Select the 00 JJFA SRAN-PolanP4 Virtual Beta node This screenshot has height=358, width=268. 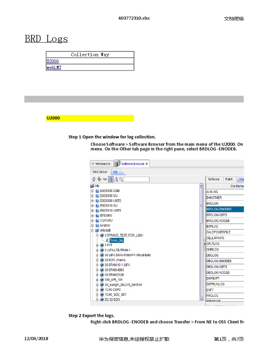coord(128,255)
